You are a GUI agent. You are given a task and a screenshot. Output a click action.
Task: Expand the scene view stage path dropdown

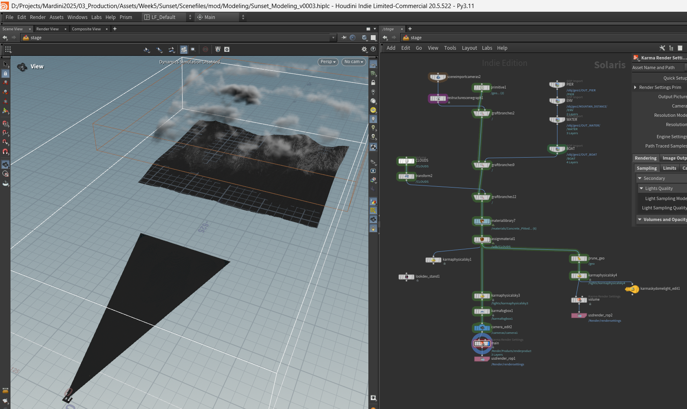[334, 38]
